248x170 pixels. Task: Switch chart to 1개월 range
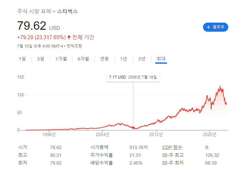(x=61, y=59)
